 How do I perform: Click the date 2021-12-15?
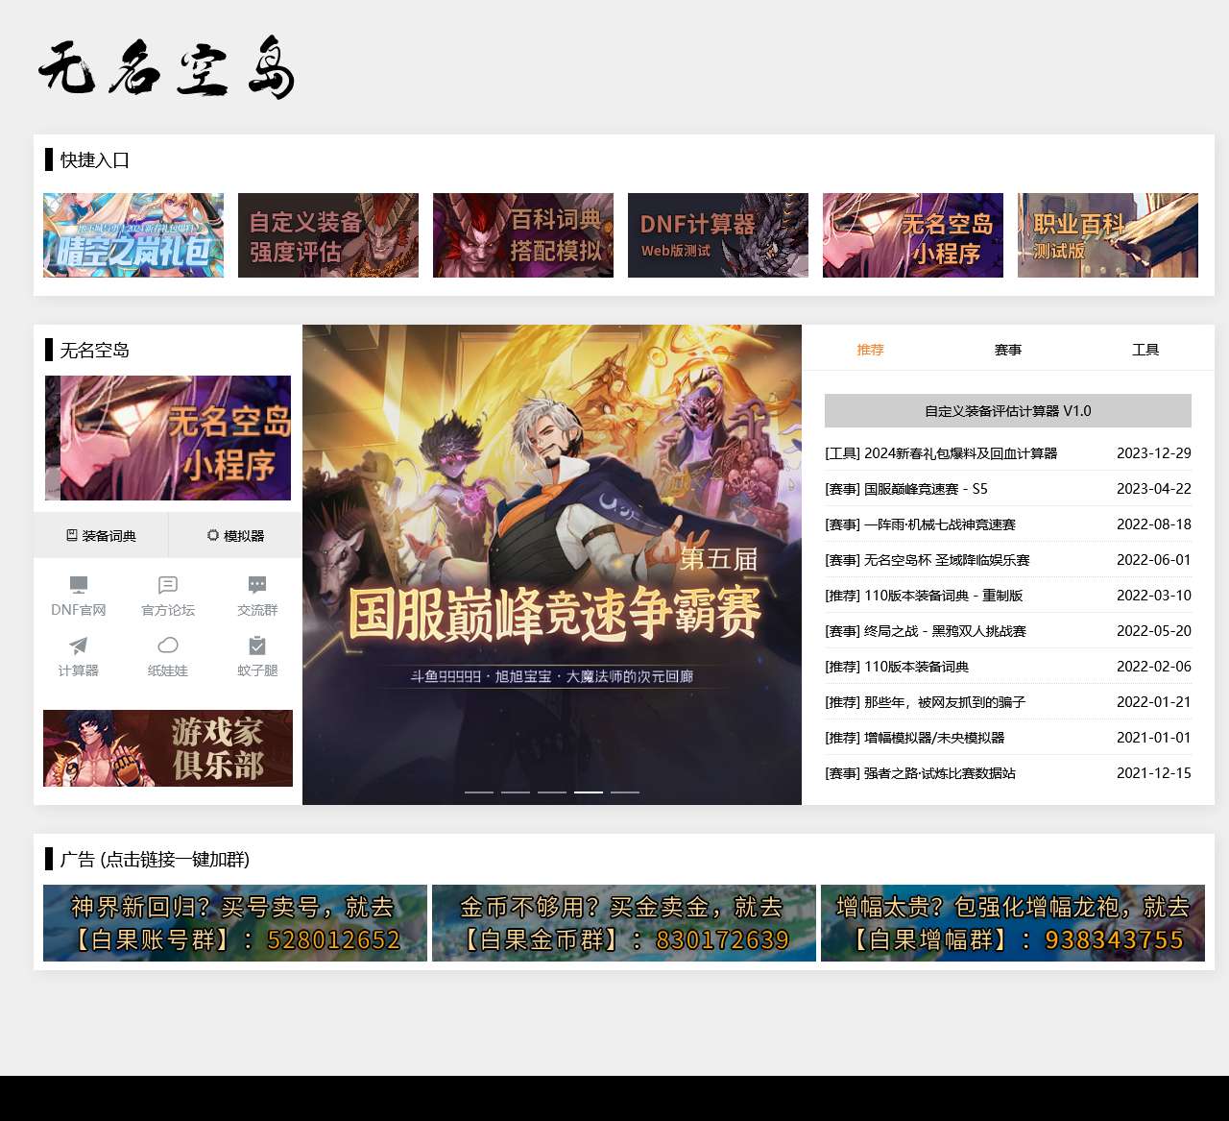pos(1154,773)
